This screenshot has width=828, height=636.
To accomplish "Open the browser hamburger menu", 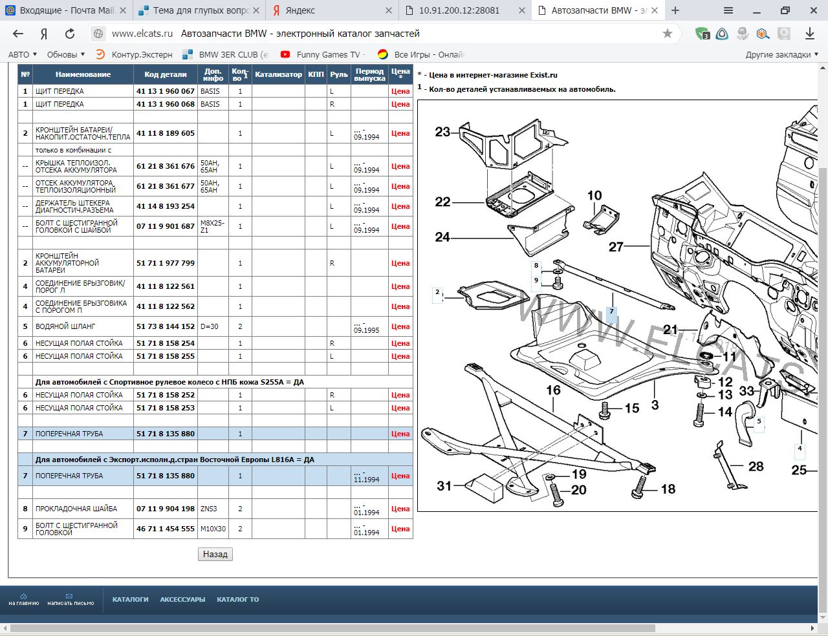I will click(x=728, y=10).
